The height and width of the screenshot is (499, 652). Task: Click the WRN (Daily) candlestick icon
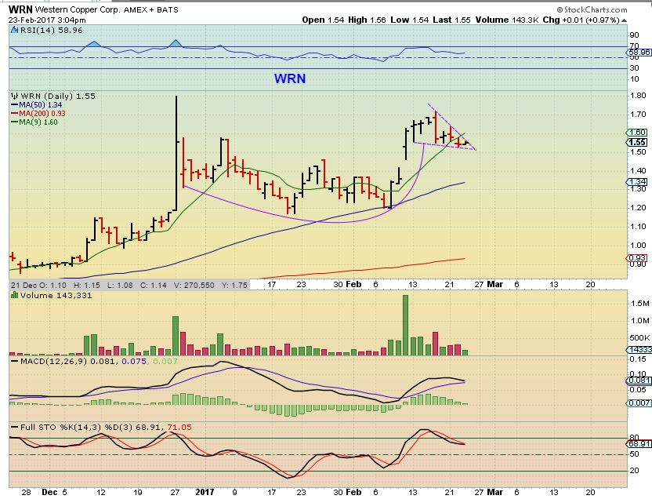click(x=15, y=96)
